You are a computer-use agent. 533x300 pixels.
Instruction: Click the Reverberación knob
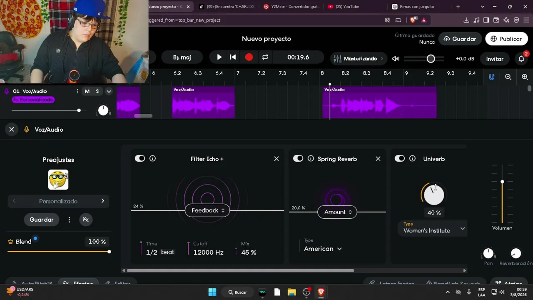tap(516, 253)
